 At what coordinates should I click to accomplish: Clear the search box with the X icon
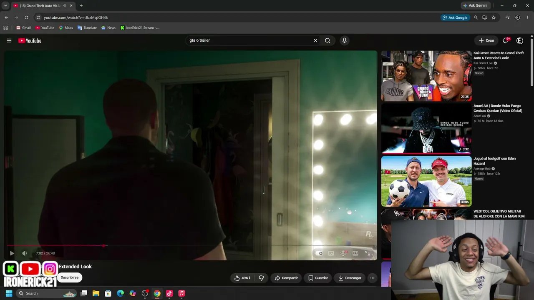[315, 40]
